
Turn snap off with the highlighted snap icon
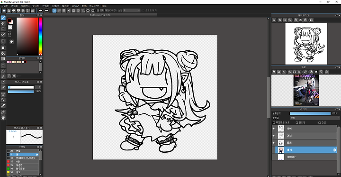pos(54,10)
